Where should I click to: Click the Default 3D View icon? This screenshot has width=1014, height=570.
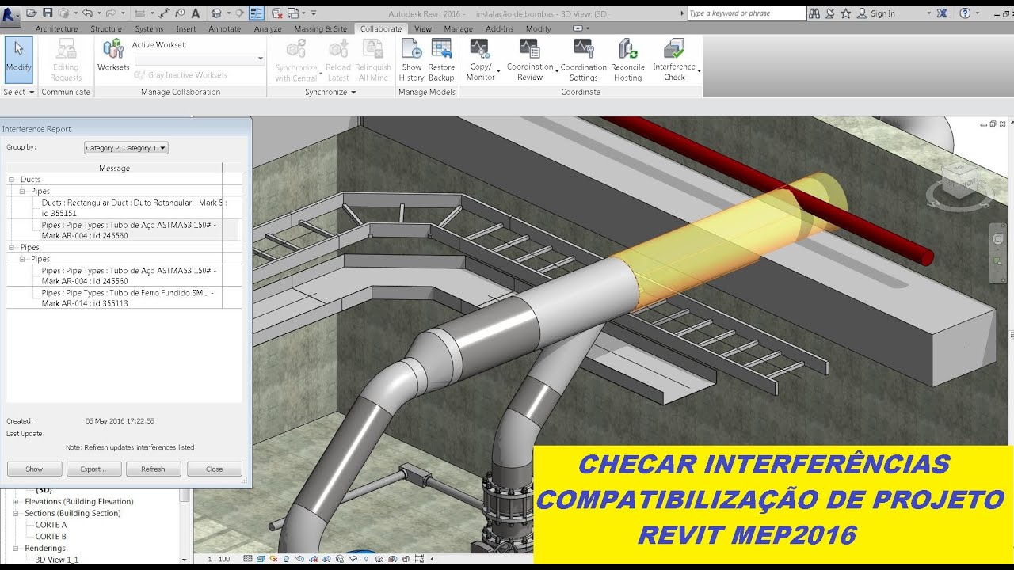point(216,13)
